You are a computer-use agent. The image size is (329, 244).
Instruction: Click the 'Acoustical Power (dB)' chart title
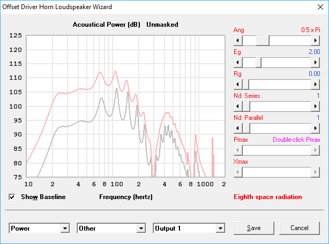(x=107, y=25)
